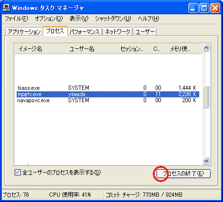The width and height of the screenshot is (223, 202).
Task: Click the scroll up arrow of process list
Action: pyautogui.click(x=206, y=48)
